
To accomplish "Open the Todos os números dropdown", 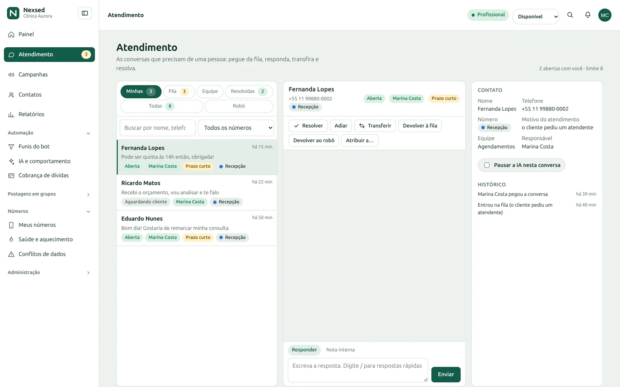I will coord(236,128).
